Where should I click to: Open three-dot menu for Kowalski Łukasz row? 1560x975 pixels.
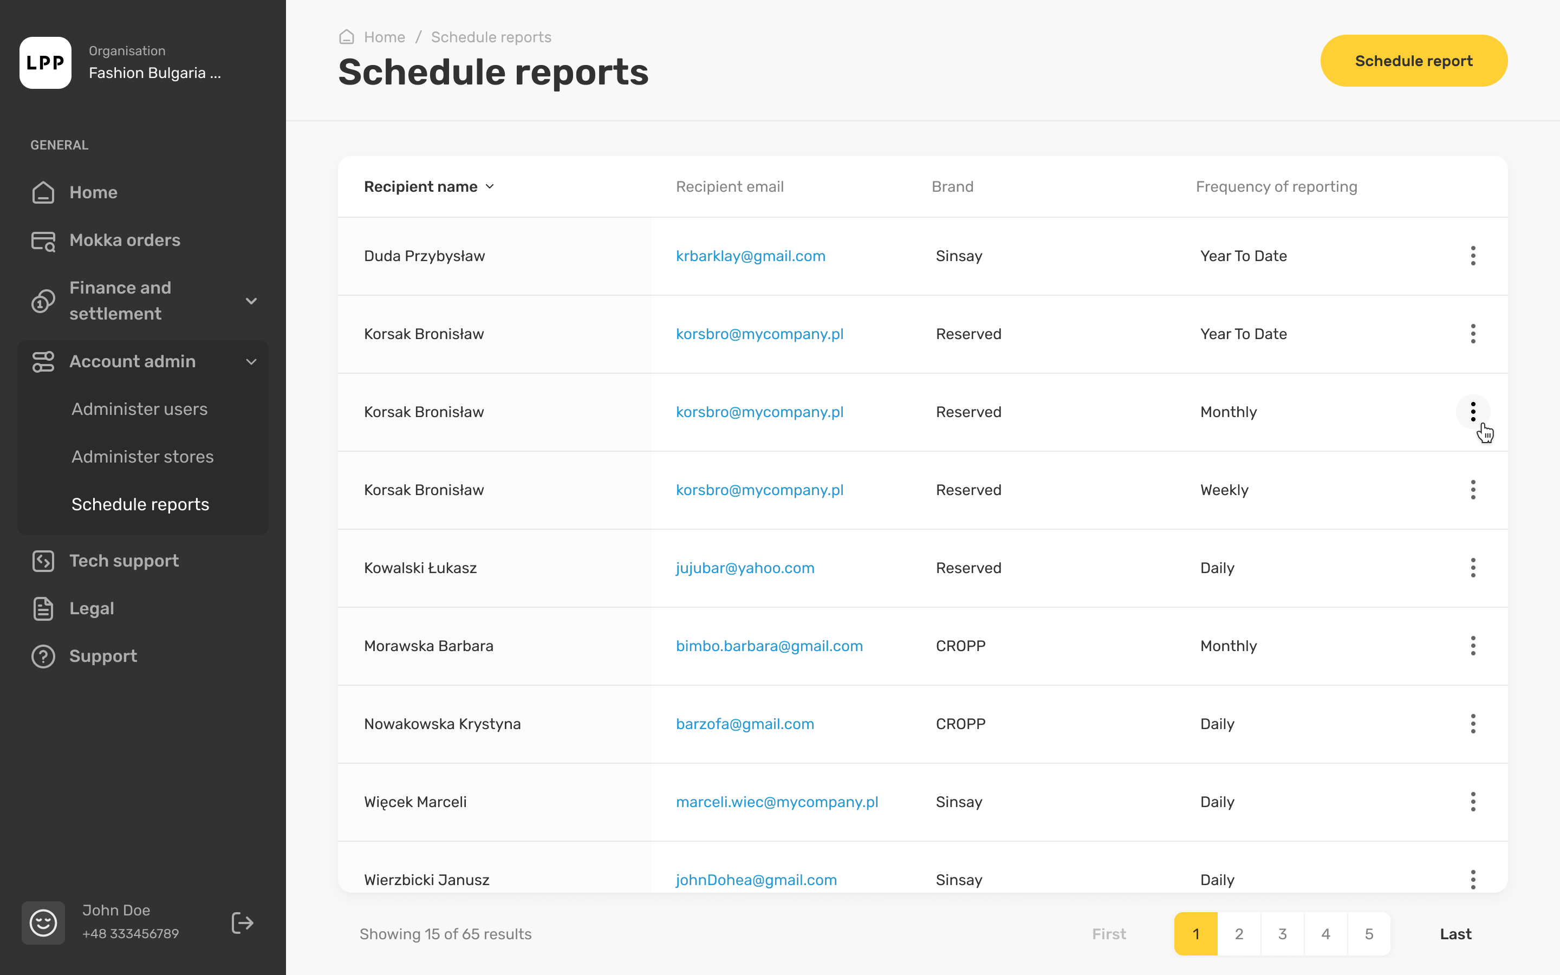coord(1472,568)
